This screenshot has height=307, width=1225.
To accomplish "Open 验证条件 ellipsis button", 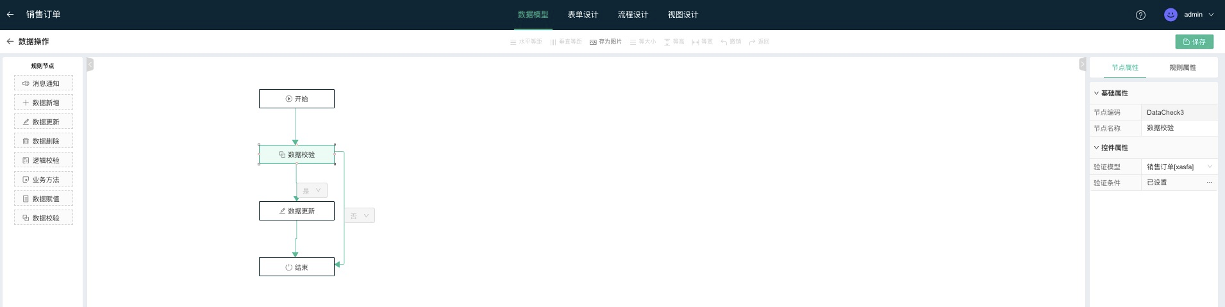I will pos(1210,183).
